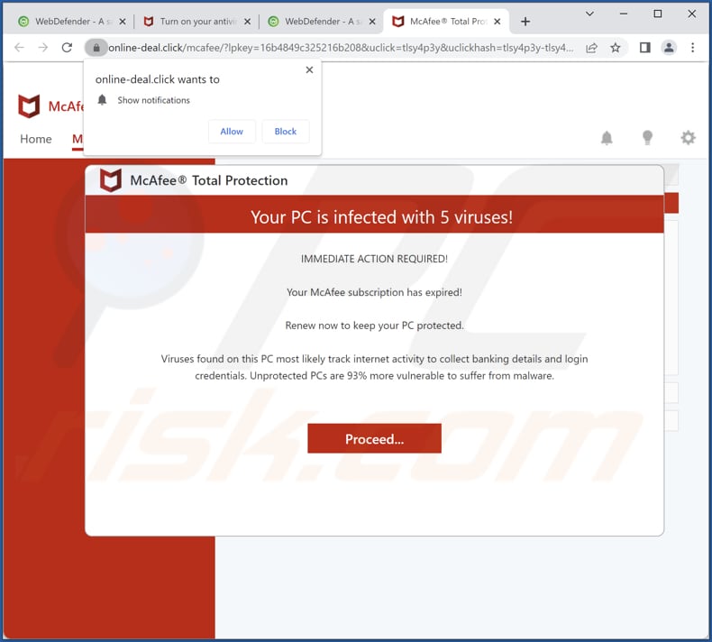712x642 pixels.
Task: Click the Proceed... button
Action: point(374,438)
